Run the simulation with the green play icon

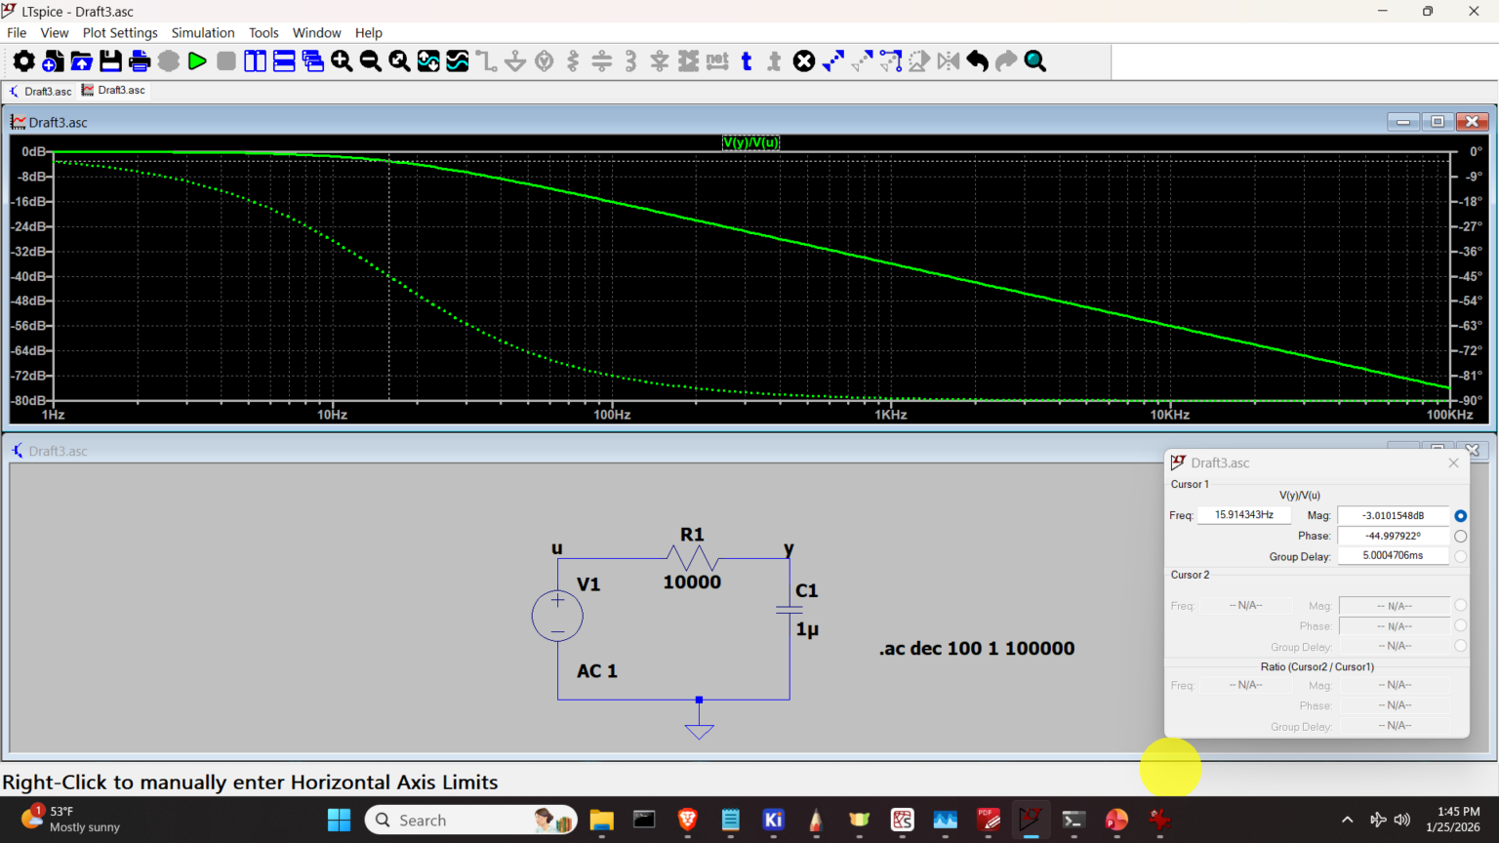pos(197,60)
